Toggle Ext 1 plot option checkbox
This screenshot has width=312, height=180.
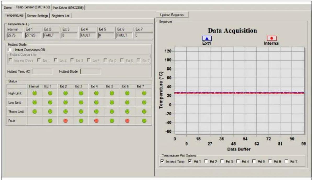190,161
